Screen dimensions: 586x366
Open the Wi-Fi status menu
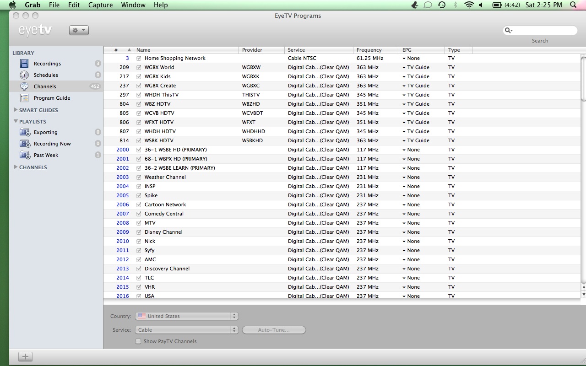(x=469, y=5)
